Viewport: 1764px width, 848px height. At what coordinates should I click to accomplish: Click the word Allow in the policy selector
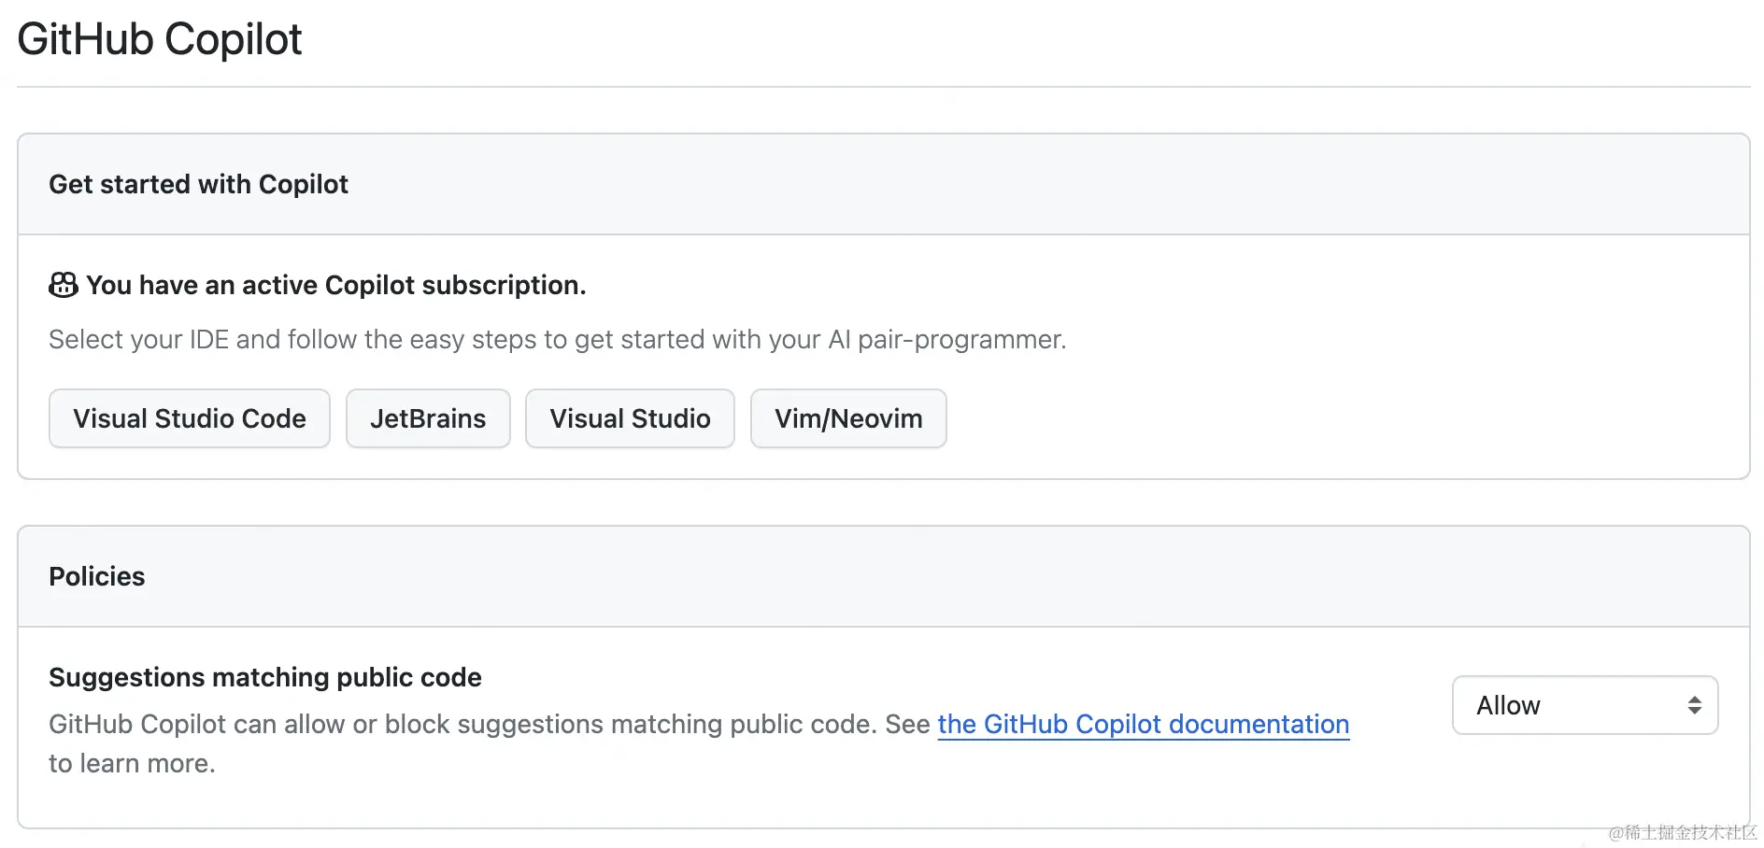click(x=1508, y=706)
